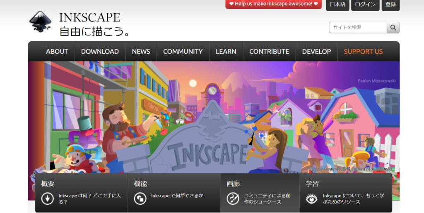Open the 機能 features heading
Viewport: 424px width, 213px height.
(140, 184)
